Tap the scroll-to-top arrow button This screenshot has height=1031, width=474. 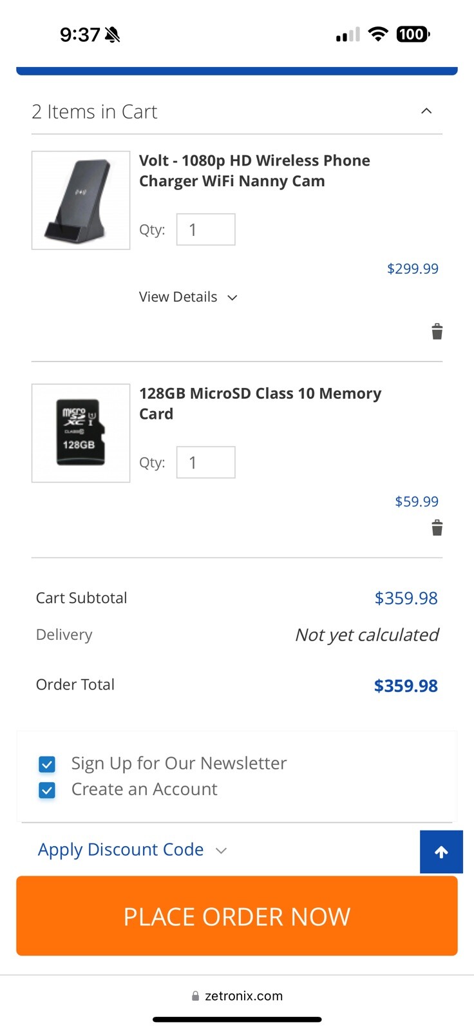coord(441,852)
